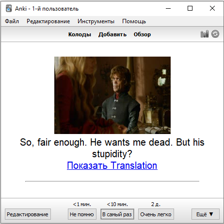Click the bottom-left Редактирование button
Image resolution: width=224 pixels, height=224 pixels.
(28, 214)
